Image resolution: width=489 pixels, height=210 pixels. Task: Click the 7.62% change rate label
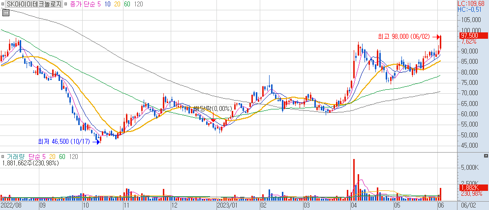(x=469, y=42)
